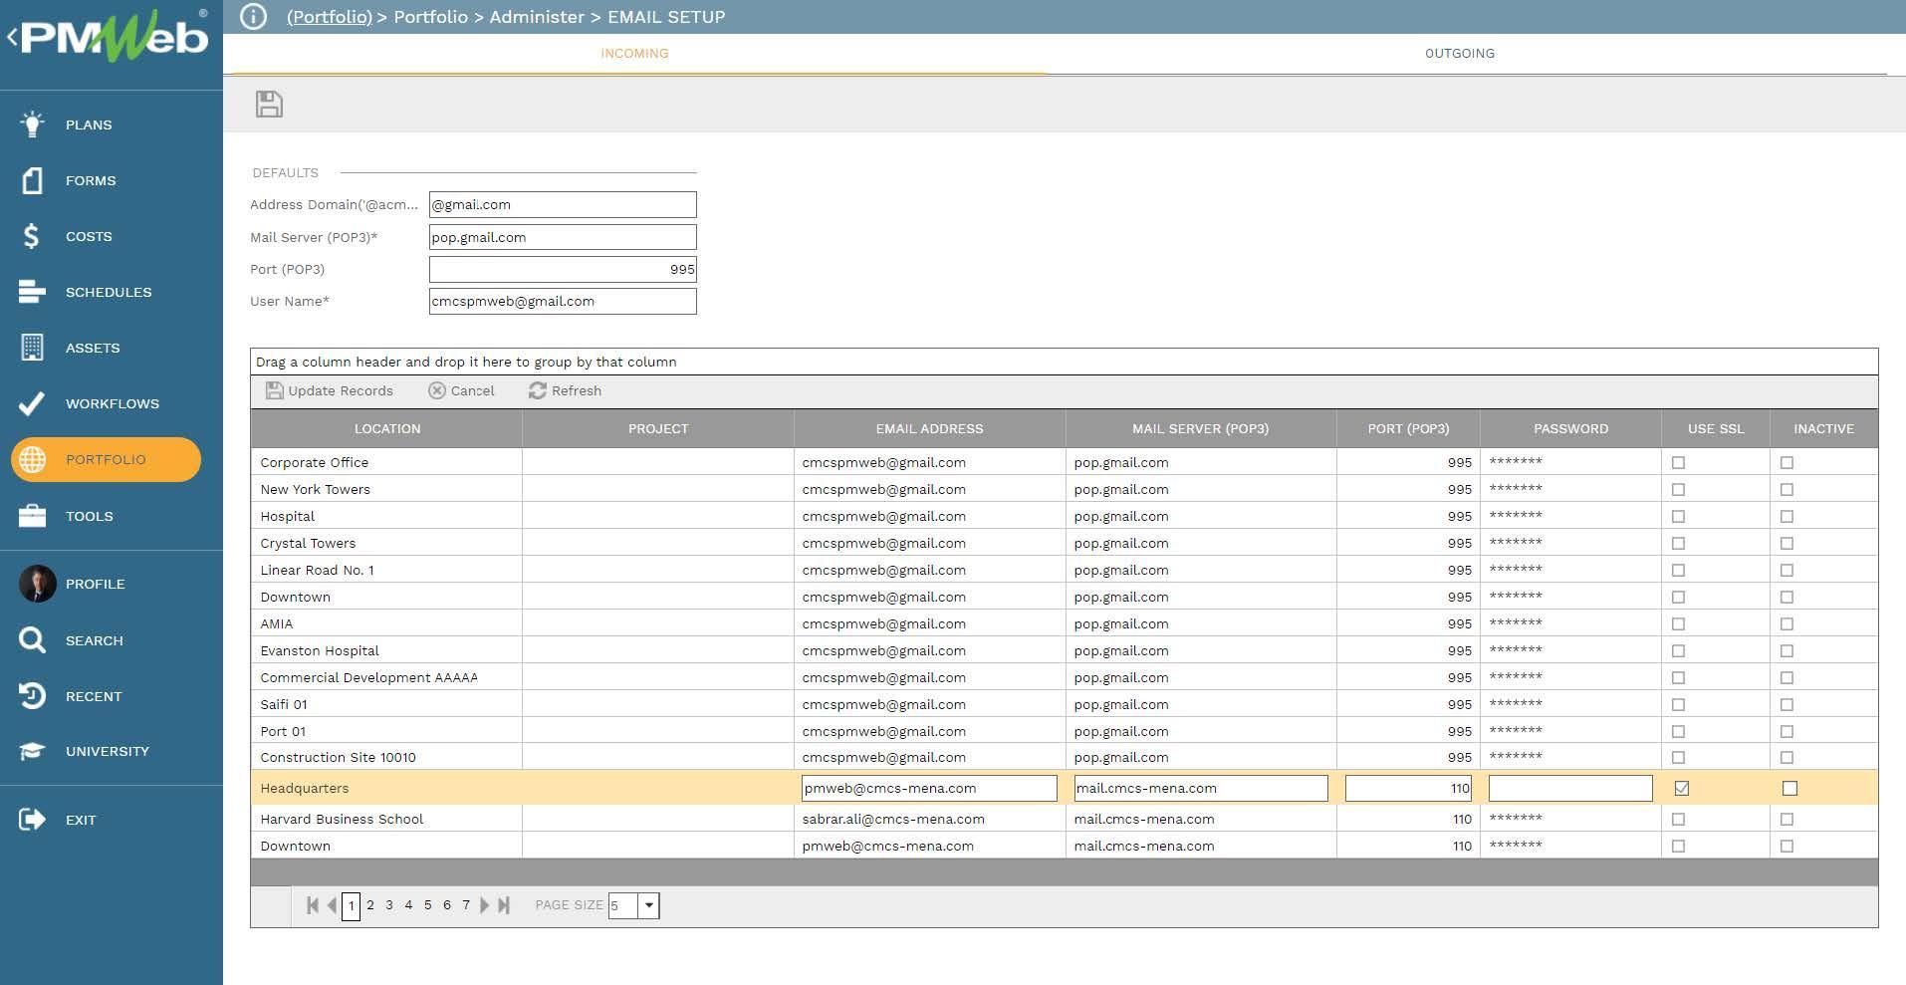Open the Schedules menu label

point(109,292)
